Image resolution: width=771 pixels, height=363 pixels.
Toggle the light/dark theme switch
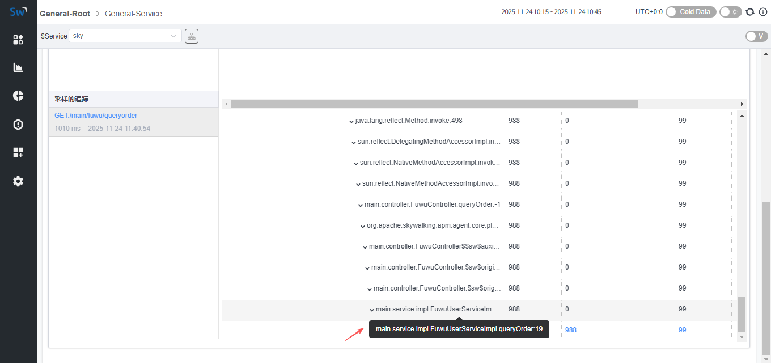pyautogui.click(x=730, y=12)
